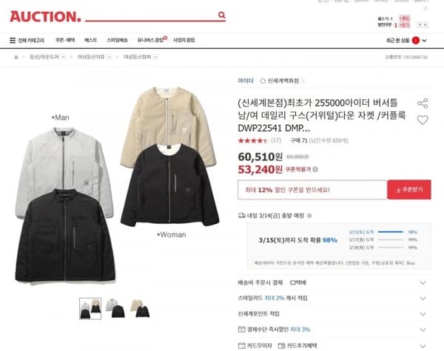Open the 스마일배송 menu item
444x351 pixels.
pos(117,40)
